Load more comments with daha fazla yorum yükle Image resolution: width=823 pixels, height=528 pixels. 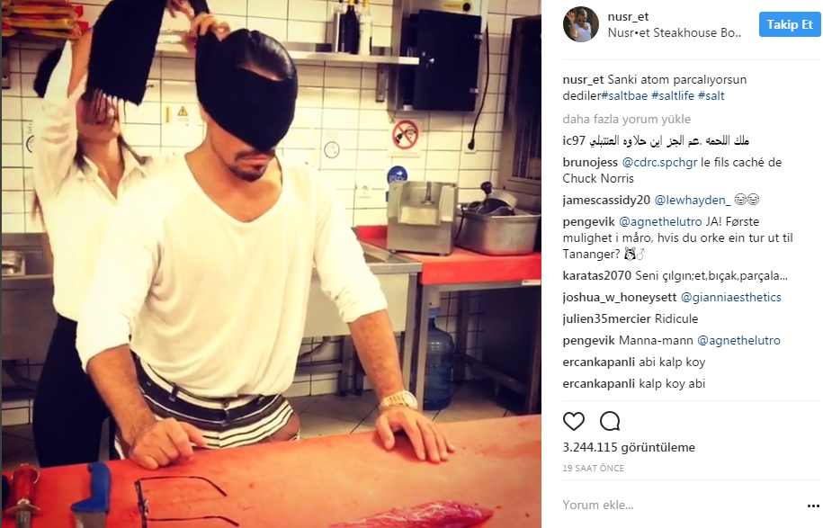627,119
